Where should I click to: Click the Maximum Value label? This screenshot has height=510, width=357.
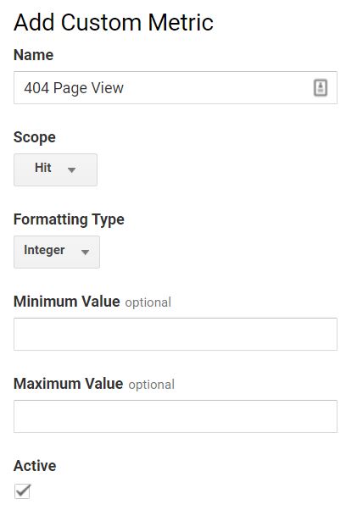[69, 384]
